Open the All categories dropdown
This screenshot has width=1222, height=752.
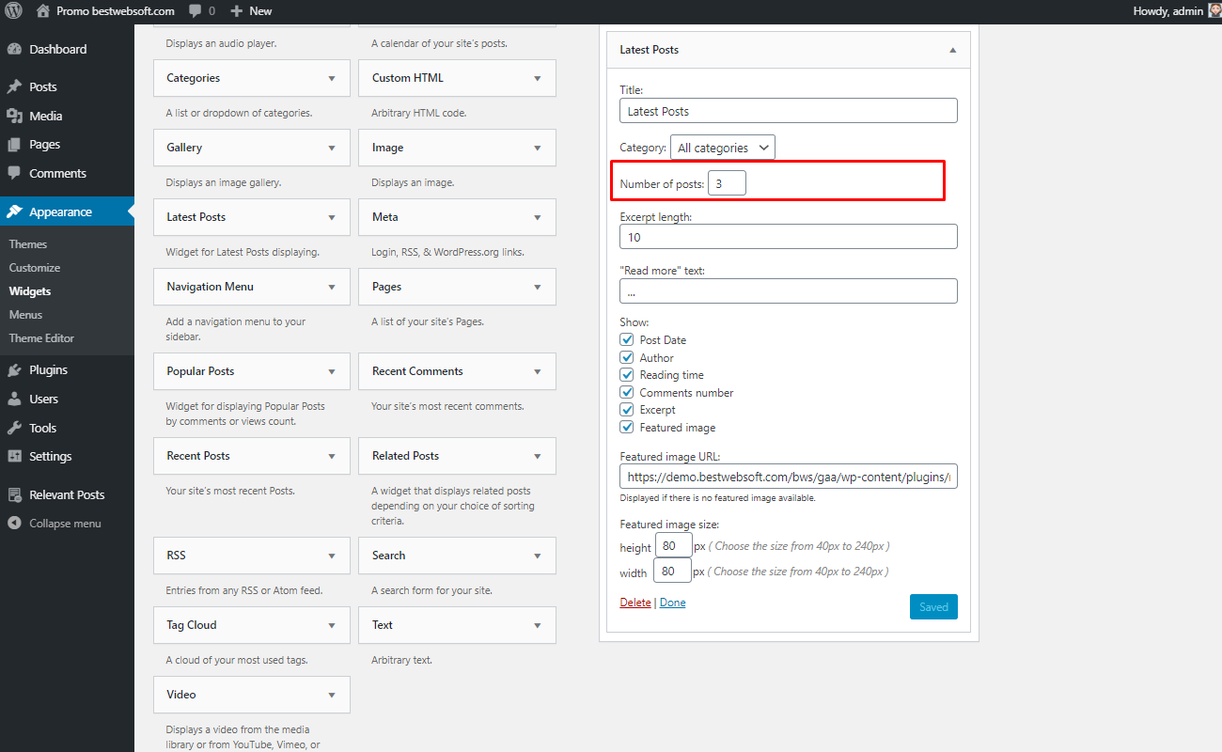pyautogui.click(x=723, y=148)
